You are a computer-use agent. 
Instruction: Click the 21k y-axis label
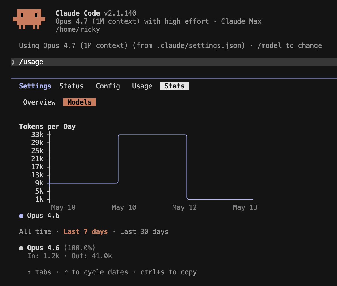pyautogui.click(x=37, y=159)
